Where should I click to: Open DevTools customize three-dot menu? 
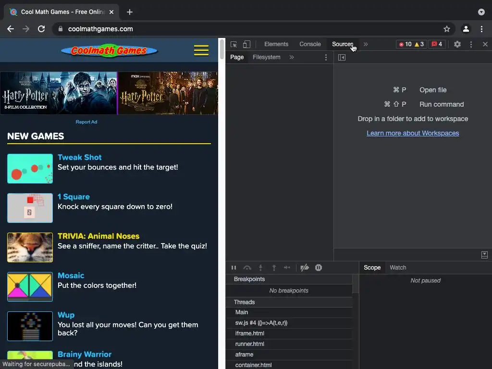point(471,44)
